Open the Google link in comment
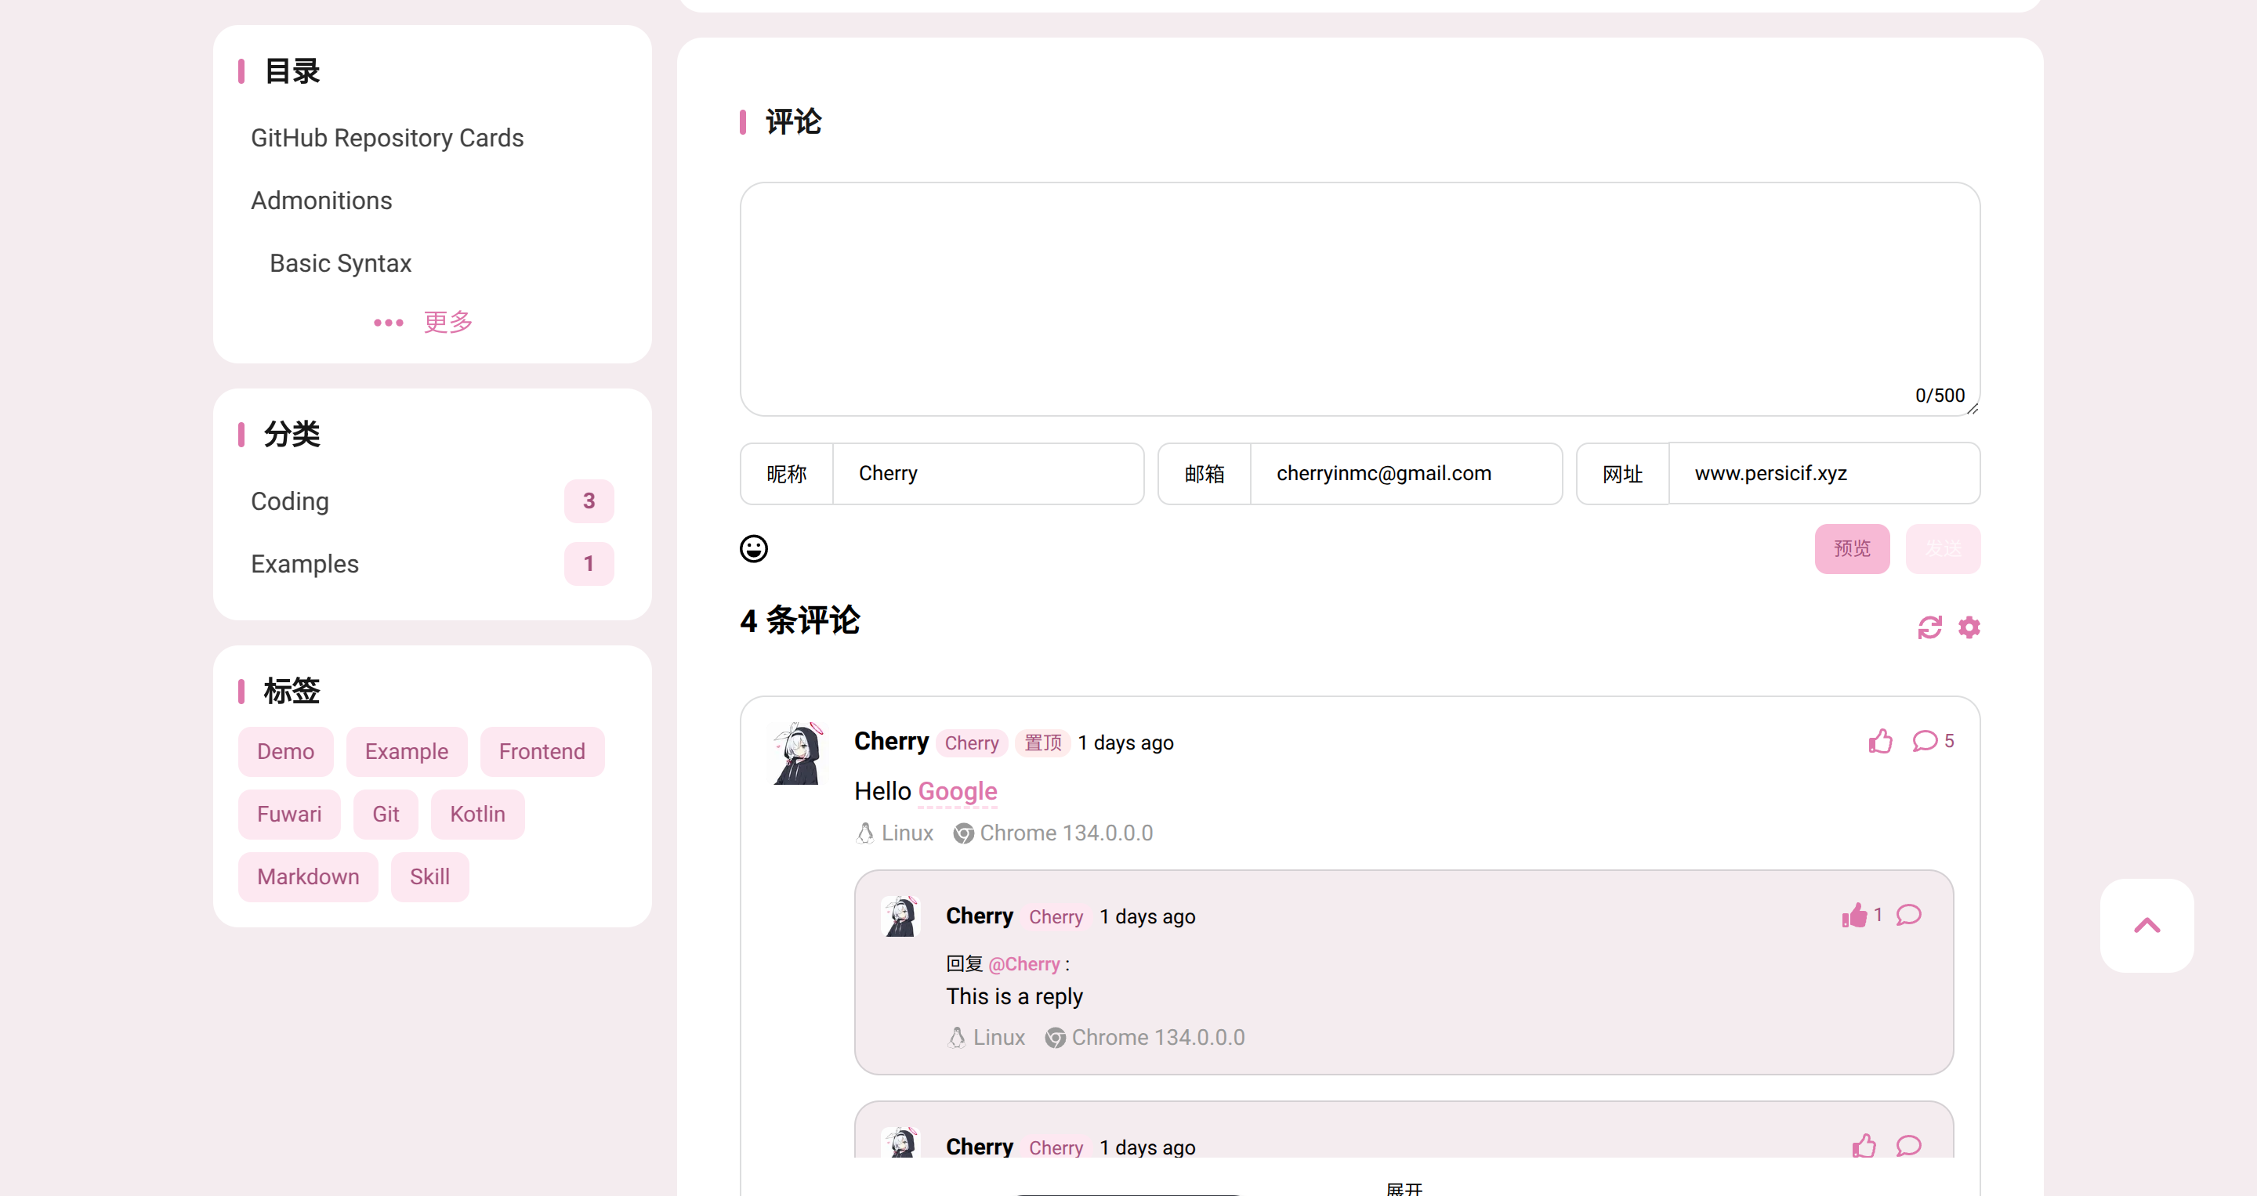This screenshot has height=1196, width=2257. (958, 792)
